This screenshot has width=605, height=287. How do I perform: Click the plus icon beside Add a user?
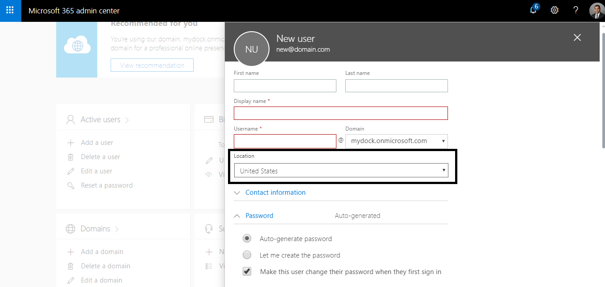click(x=70, y=143)
